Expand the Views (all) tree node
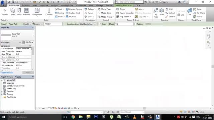This screenshot has height=120, width=214. click(2, 80)
